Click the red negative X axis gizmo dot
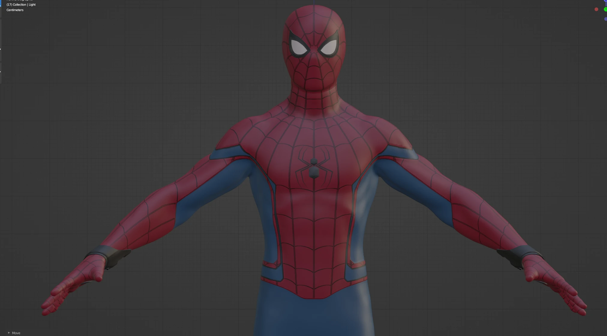607x336 pixels. [596, 9]
